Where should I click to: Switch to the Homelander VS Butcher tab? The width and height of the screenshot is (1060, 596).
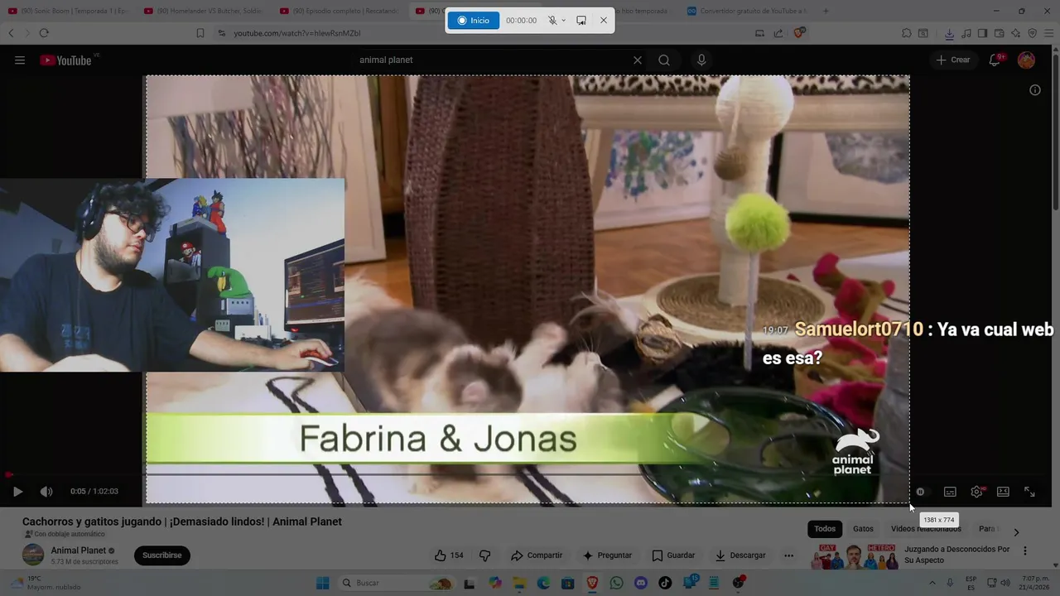point(204,11)
